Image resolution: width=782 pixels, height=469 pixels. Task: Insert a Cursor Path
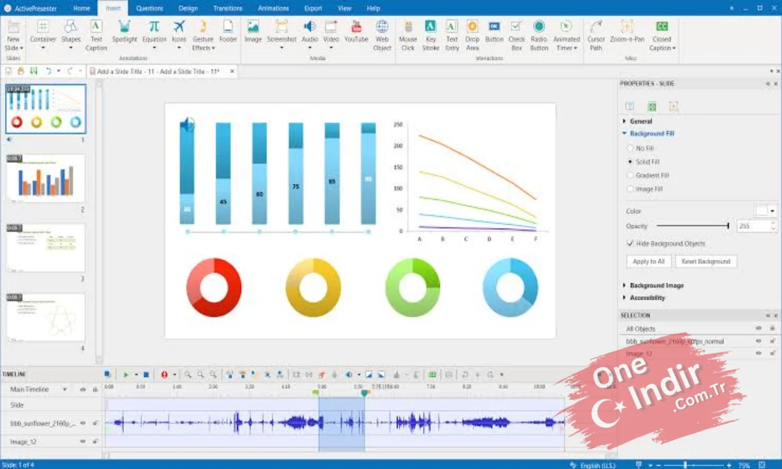[x=596, y=35]
